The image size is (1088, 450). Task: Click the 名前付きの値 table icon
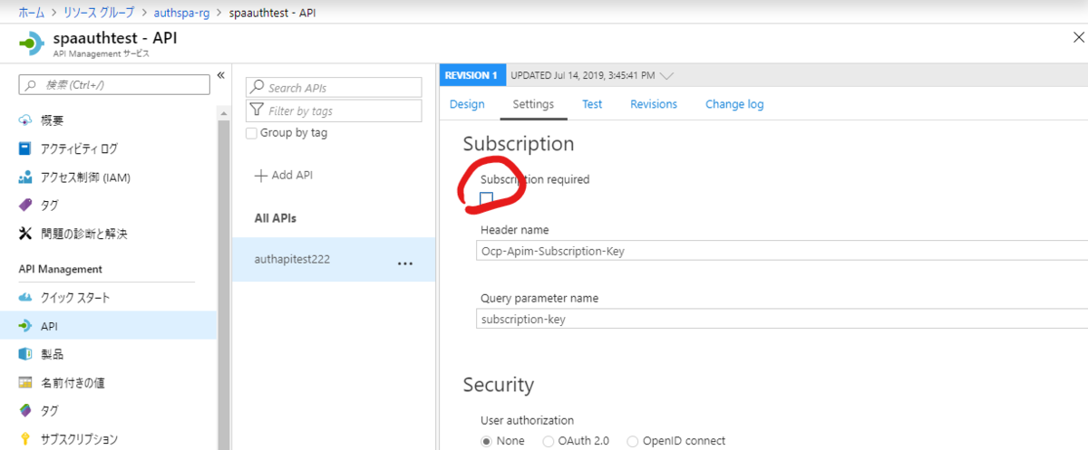point(26,382)
